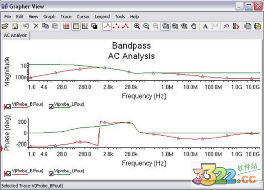Viewport: 264px width, 190px height.
Task: Toggle V(probe_LPout) checkbox in phase legend
Action: 51,173
